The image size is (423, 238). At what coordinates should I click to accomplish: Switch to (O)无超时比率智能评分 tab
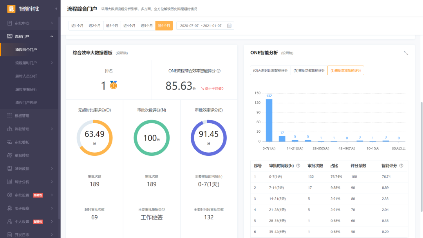[270, 70]
